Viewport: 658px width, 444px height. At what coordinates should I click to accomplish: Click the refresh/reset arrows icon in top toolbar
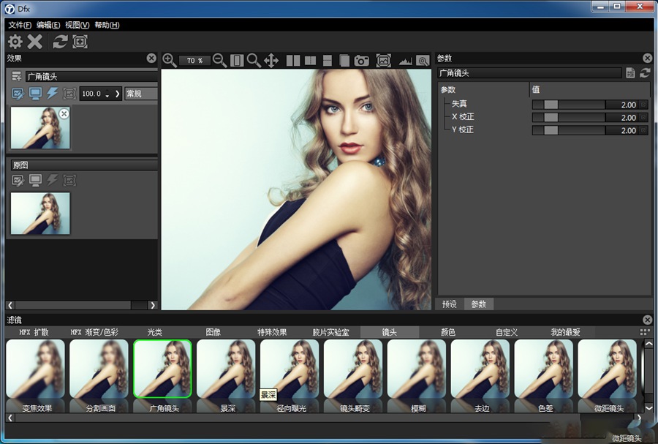pos(59,42)
